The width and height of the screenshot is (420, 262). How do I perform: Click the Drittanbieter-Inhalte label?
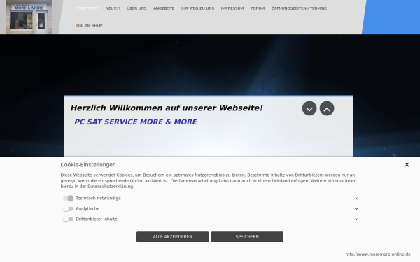point(97,219)
